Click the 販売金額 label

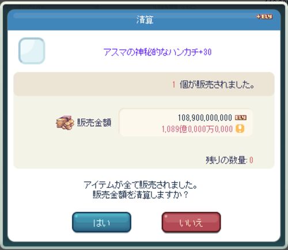coord(94,123)
